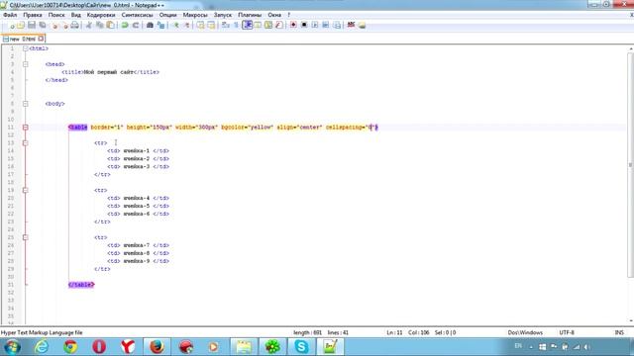Open the Правка menu
634x356 pixels.
pyautogui.click(x=33, y=15)
